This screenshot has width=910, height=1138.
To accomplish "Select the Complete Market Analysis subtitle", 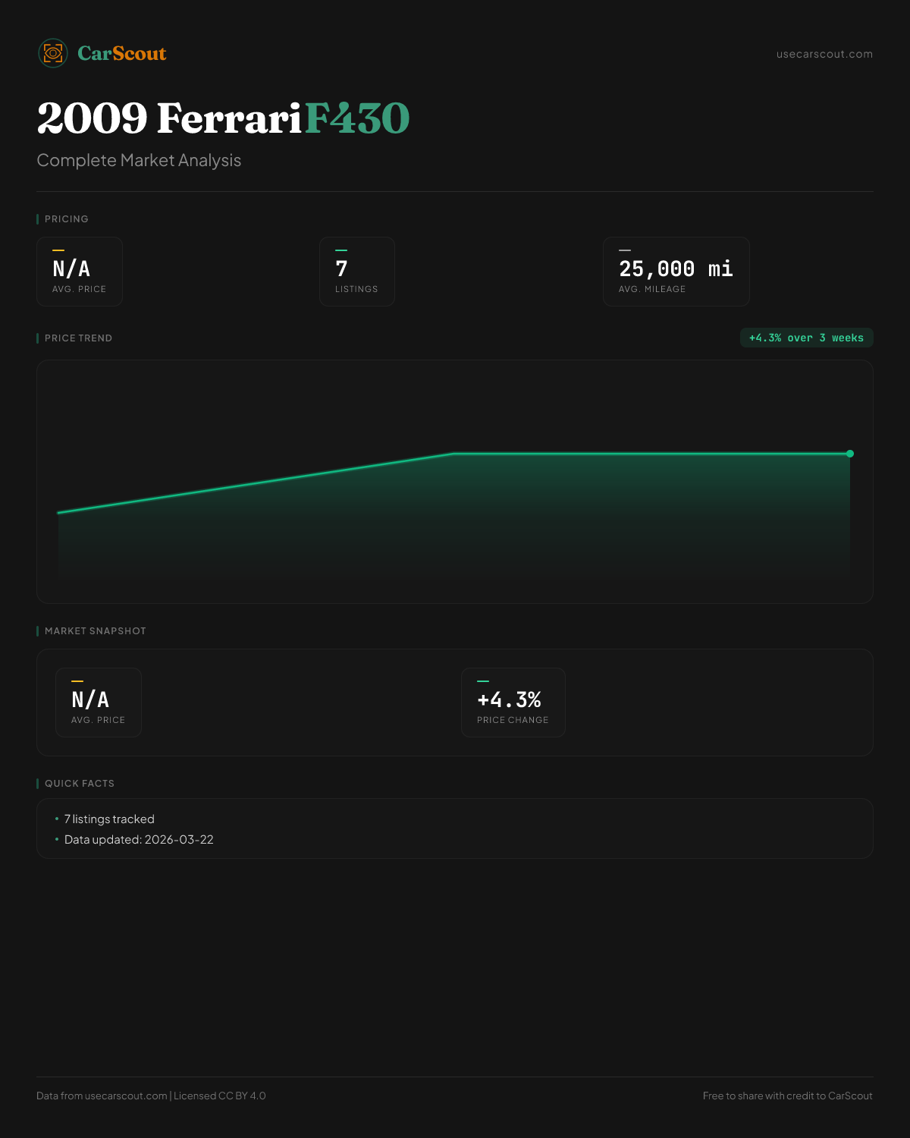I will 139,160.
